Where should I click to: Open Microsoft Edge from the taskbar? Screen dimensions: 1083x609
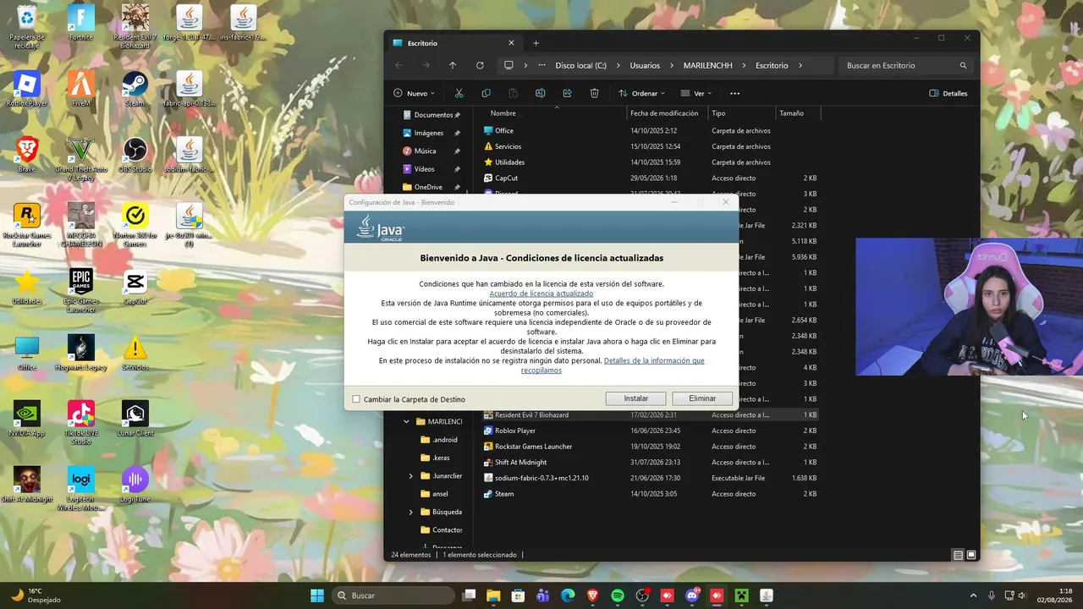568,595
